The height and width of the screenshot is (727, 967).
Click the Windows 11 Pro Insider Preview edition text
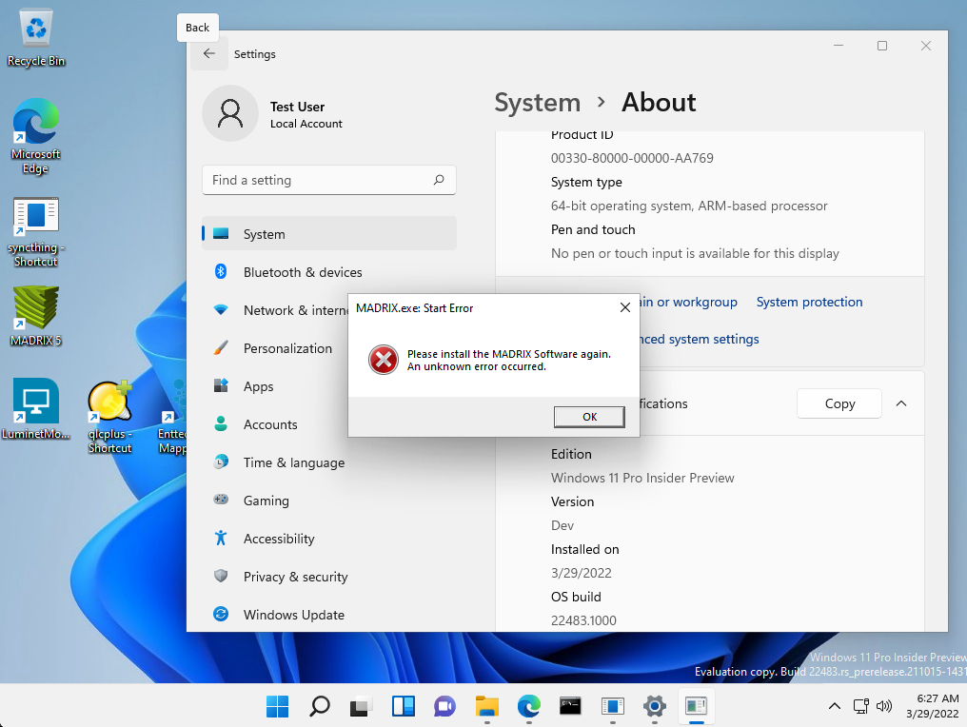coord(642,478)
